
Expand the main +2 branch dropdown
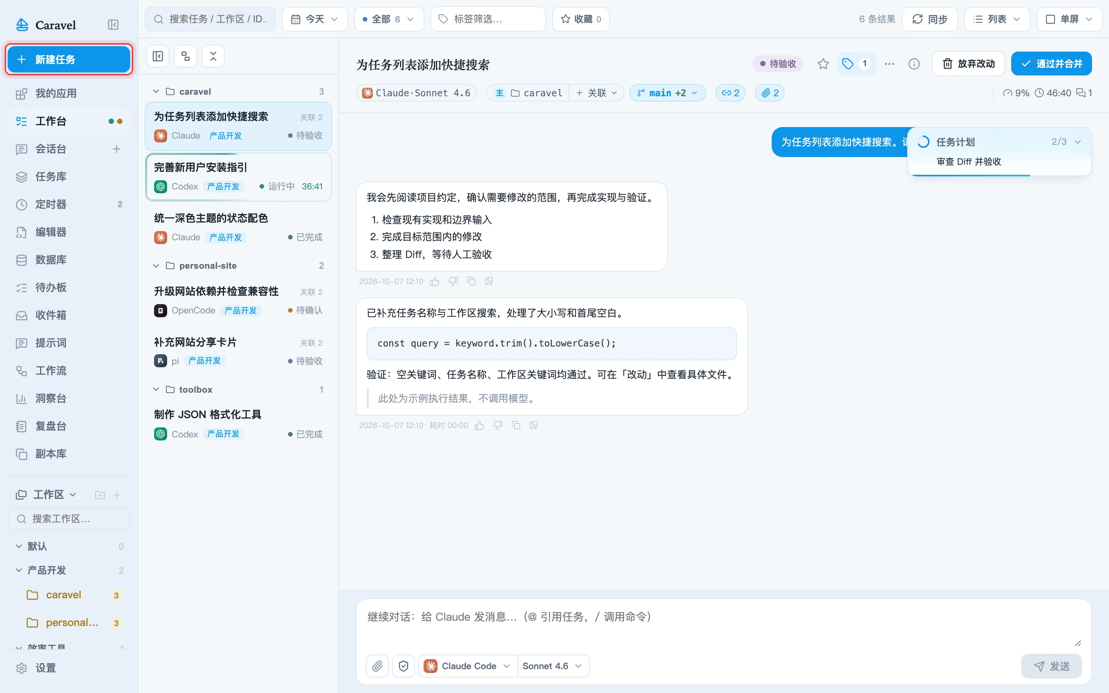pyautogui.click(x=667, y=93)
